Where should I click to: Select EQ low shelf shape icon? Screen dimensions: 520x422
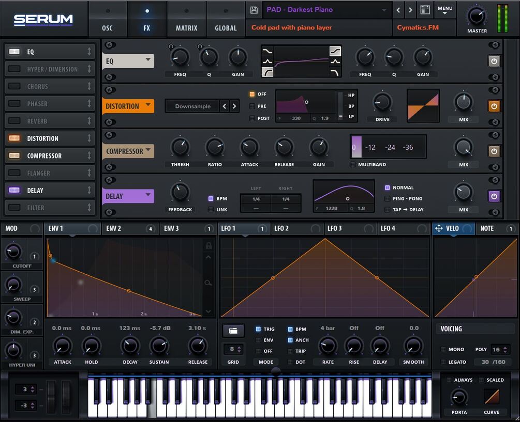[x=268, y=51]
